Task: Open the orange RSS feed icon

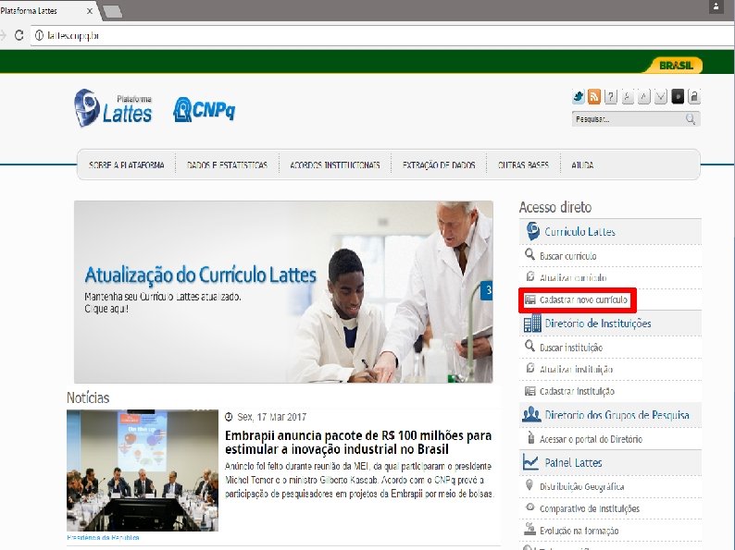Action: (x=594, y=97)
